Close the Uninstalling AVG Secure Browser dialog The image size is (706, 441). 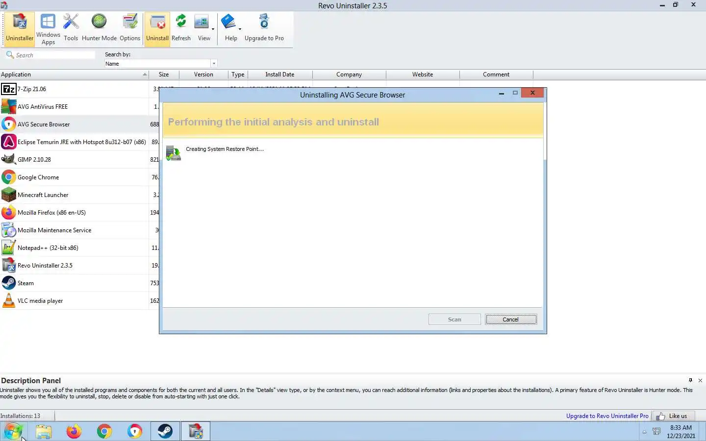coord(532,93)
